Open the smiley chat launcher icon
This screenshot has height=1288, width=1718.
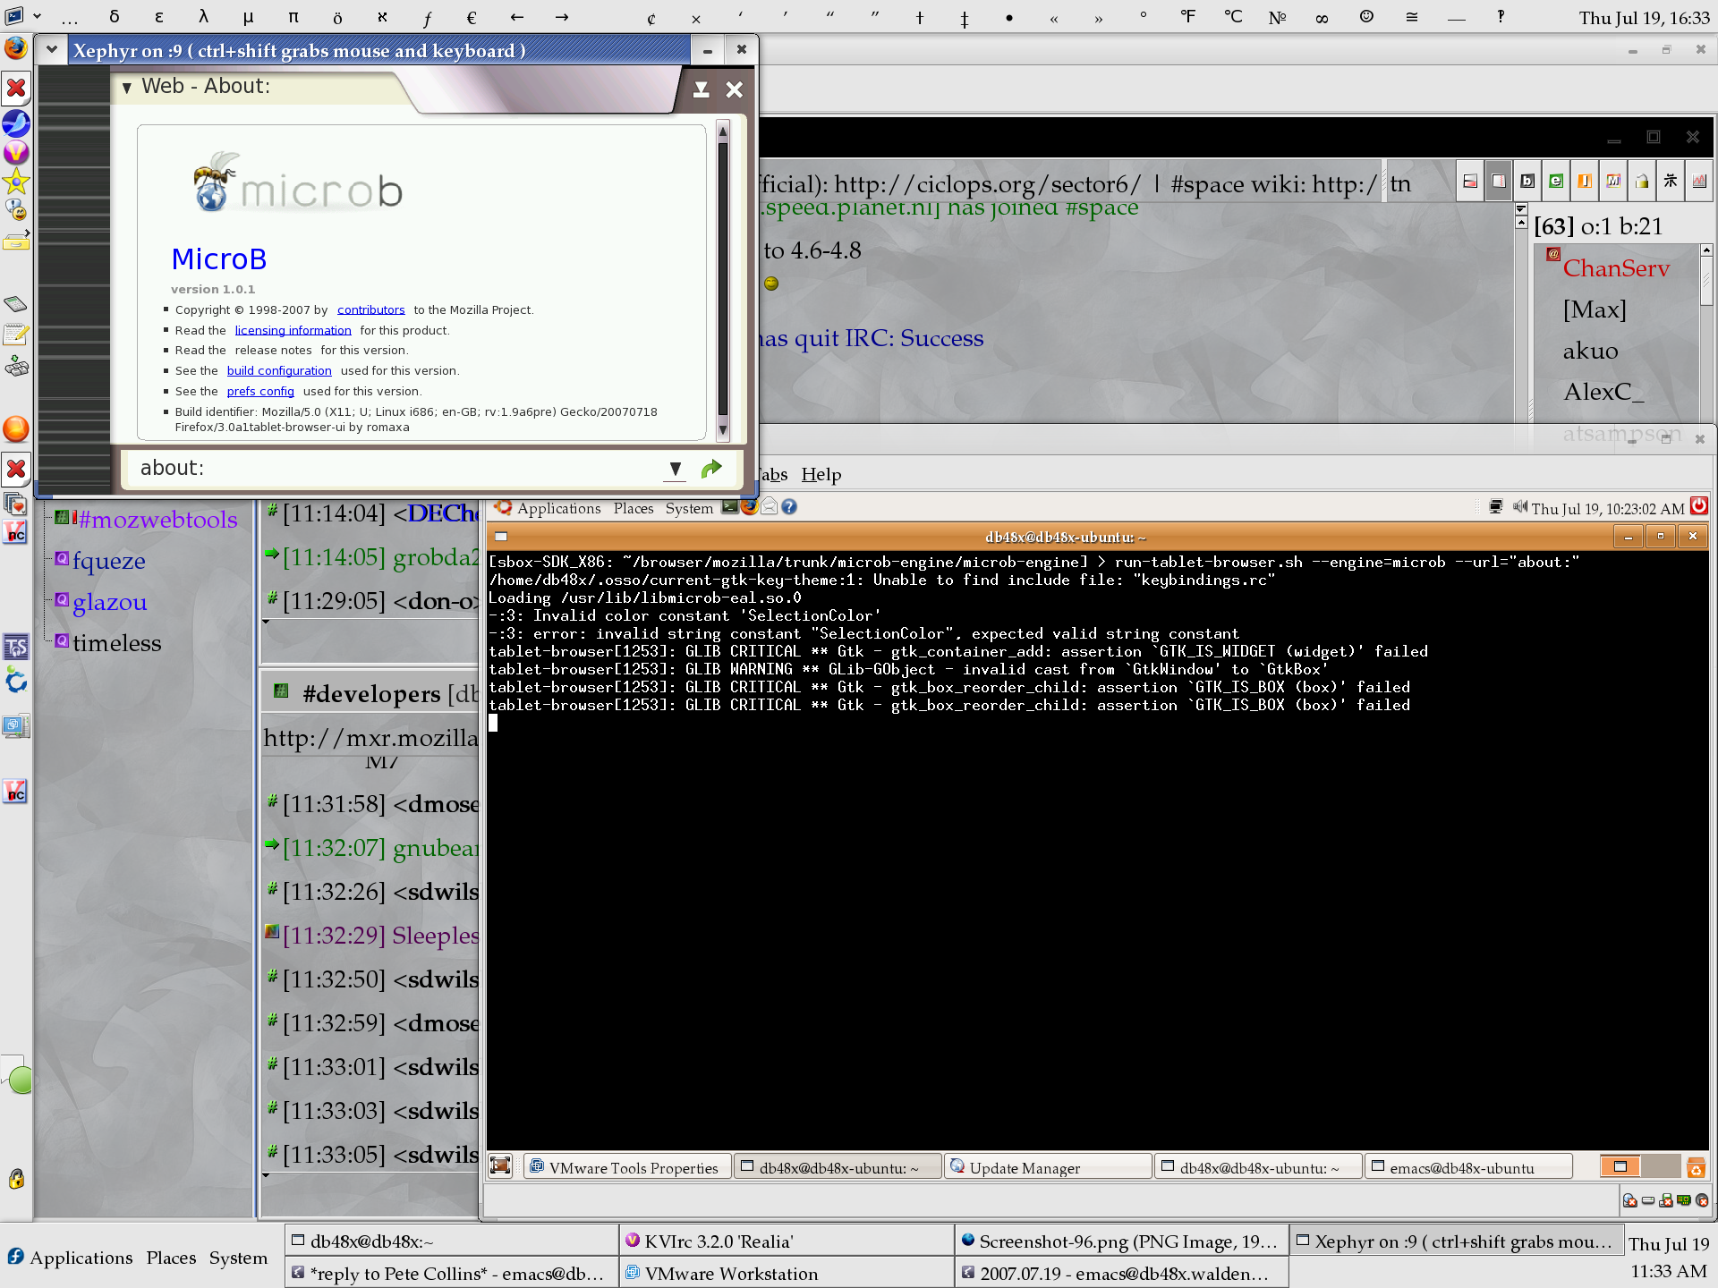point(16,211)
